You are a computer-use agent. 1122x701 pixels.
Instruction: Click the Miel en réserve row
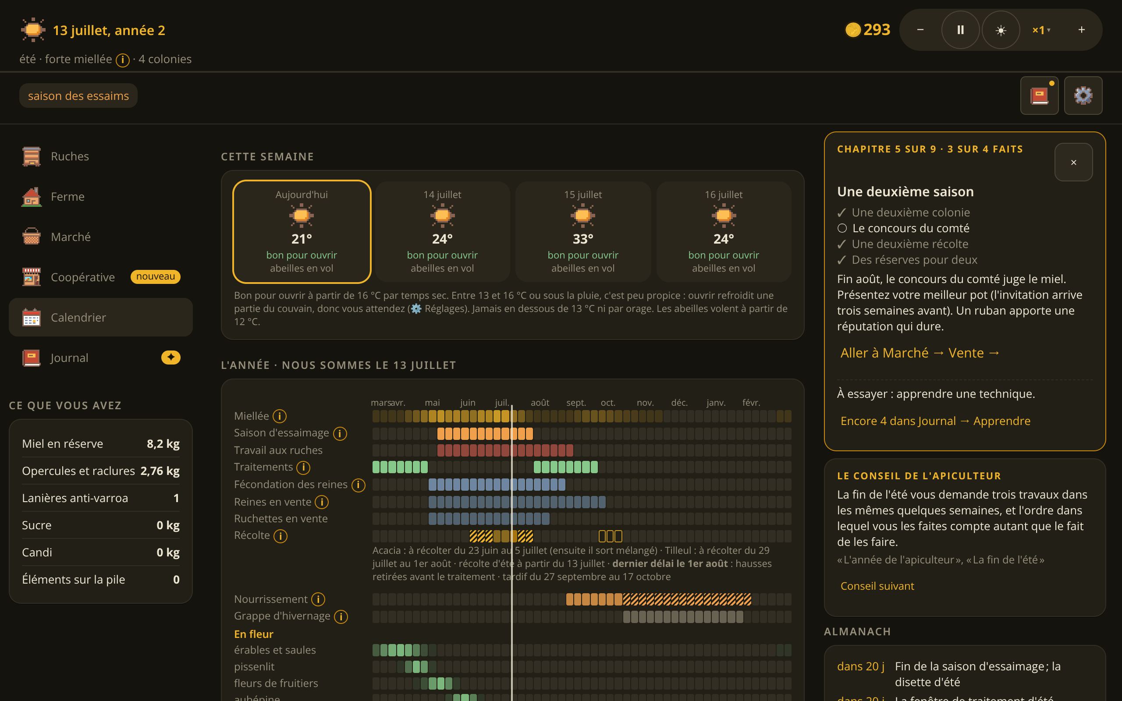pyautogui.click(x=101, y=444)
